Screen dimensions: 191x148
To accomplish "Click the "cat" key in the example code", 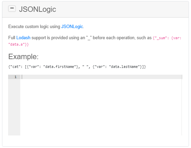I will [x=15, y=67].
